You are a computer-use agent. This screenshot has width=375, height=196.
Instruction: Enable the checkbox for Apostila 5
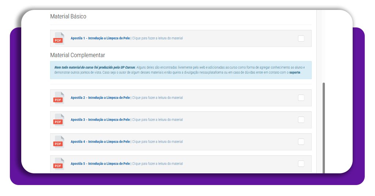click(301, 163)
